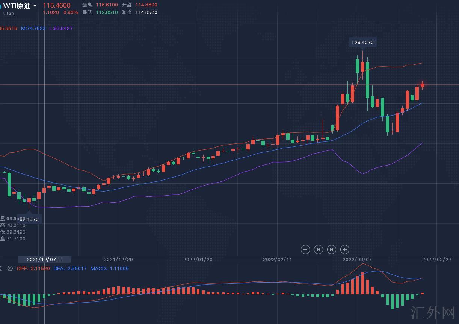Click the skip-back chart navigation icon
Image resolution: width=459 pixels, height=324 pixels.
click(x=319, y=249)
